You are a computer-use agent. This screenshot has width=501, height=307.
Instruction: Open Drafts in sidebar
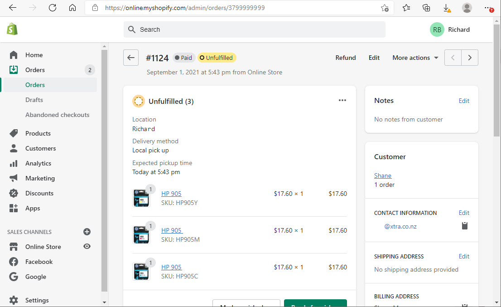(x=34, y=100)
